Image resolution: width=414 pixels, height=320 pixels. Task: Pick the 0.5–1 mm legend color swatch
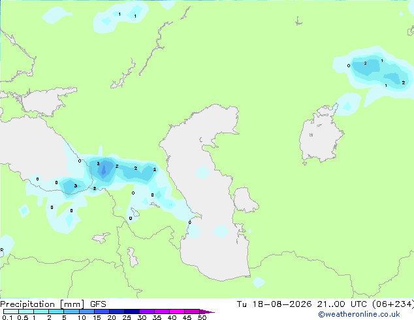pos(26,312)
